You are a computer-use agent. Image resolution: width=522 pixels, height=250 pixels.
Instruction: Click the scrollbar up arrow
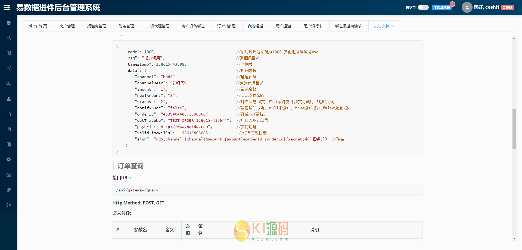click(x=514, y=38)
